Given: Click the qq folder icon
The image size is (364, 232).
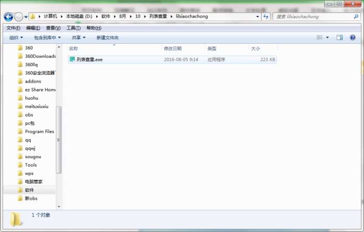Looking at the screenshot, I should tap(20, 140).
